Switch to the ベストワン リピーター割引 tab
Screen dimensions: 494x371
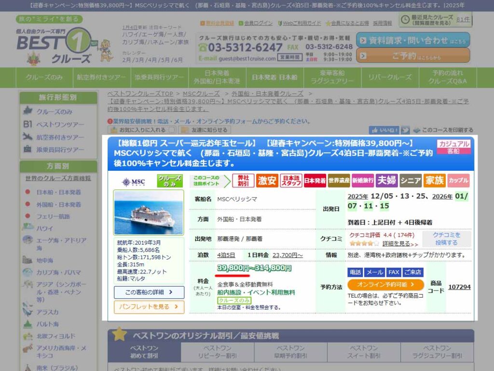217,352
